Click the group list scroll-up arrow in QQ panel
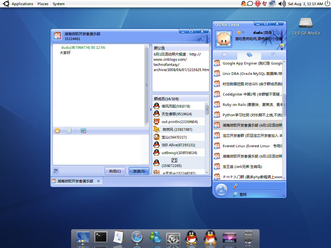This screenshot has width=331, height=248. [x=284, y=62]
